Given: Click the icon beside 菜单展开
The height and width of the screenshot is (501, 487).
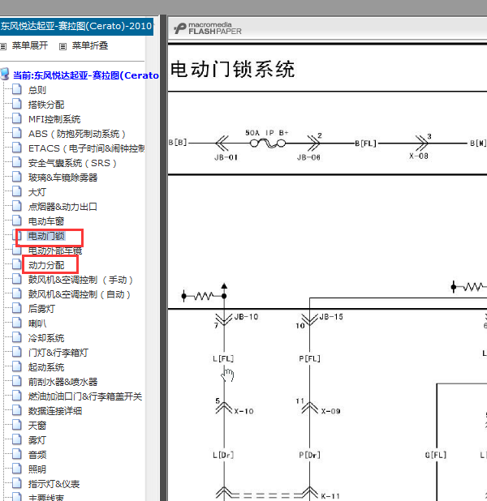Looking at the screenshot, I should (x=3, y=47).
